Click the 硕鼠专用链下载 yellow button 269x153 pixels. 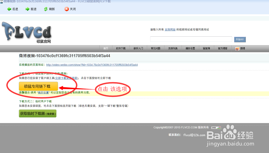click(x=38, y=86)
